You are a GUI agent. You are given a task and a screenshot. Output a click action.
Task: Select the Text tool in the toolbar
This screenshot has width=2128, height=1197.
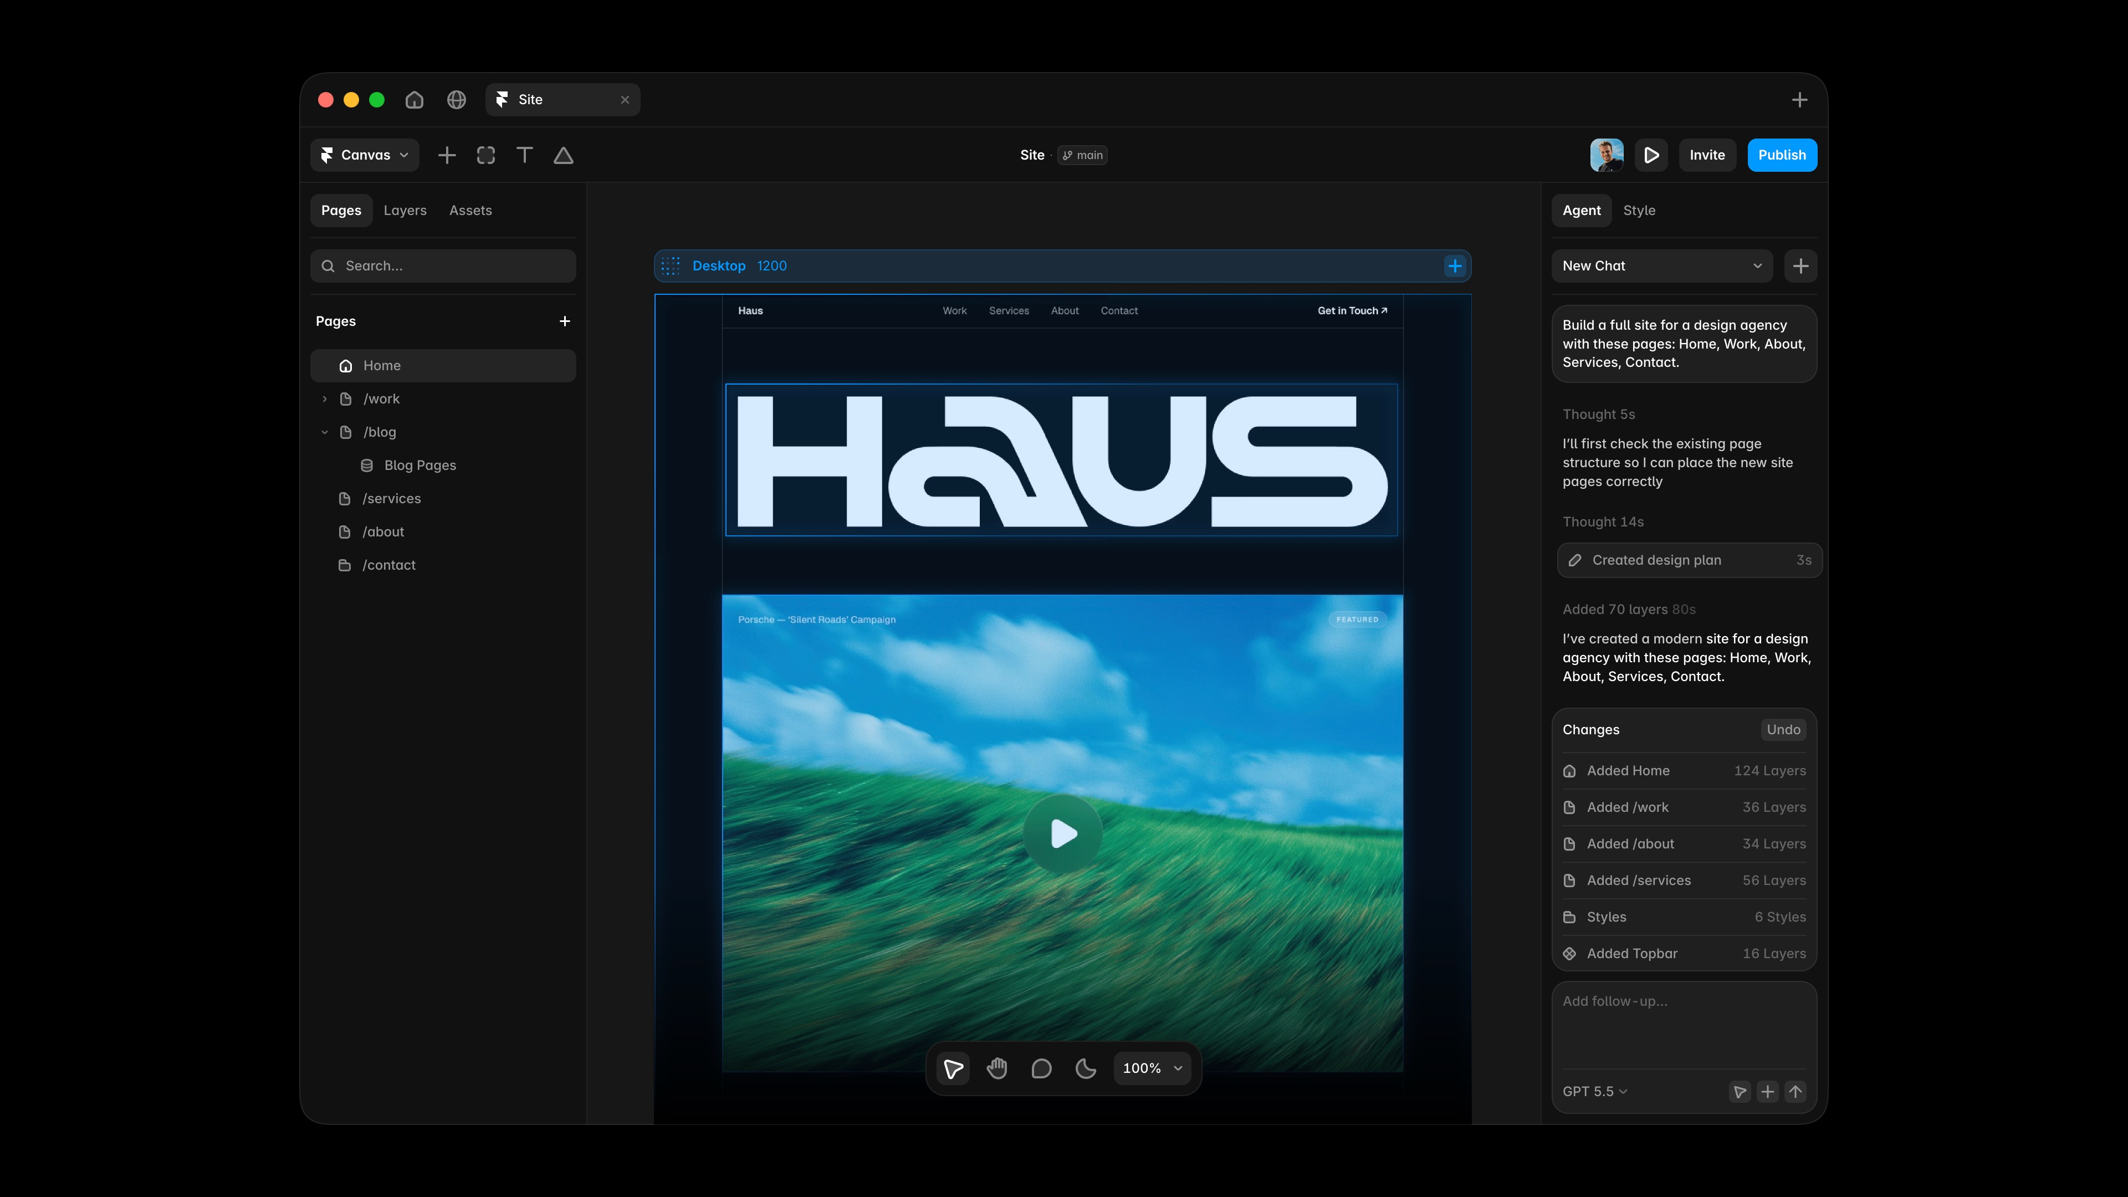point(525,155)
